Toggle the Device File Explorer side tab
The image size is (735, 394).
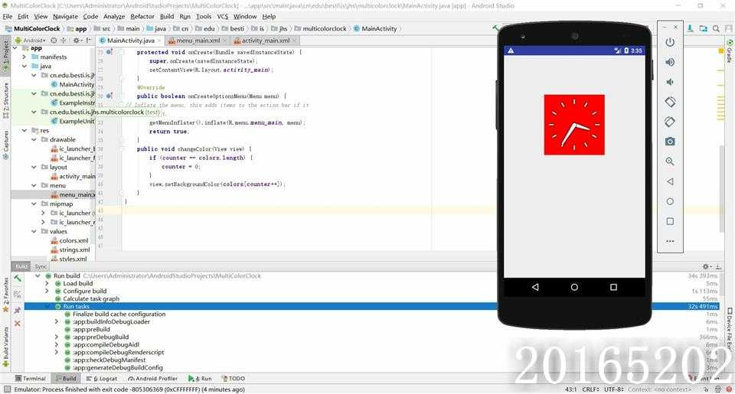click(x=730, y=328)
